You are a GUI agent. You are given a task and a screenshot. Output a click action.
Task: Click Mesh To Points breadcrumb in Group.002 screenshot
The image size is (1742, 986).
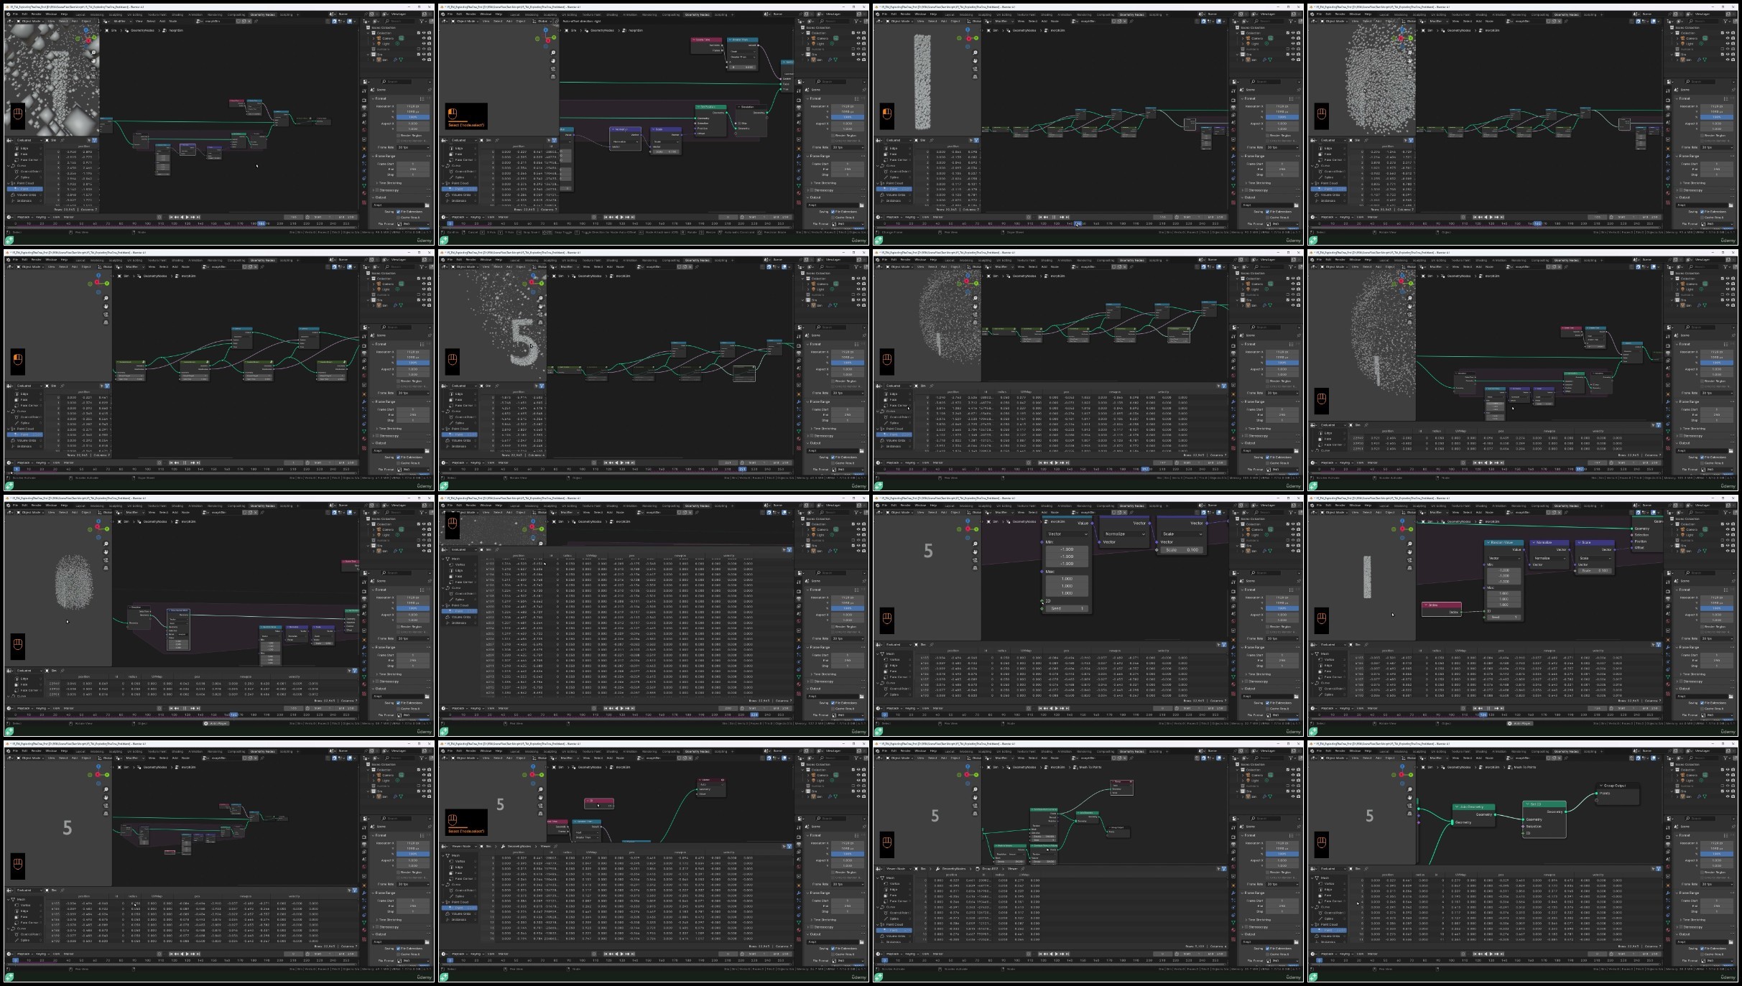coord(1088,767)
